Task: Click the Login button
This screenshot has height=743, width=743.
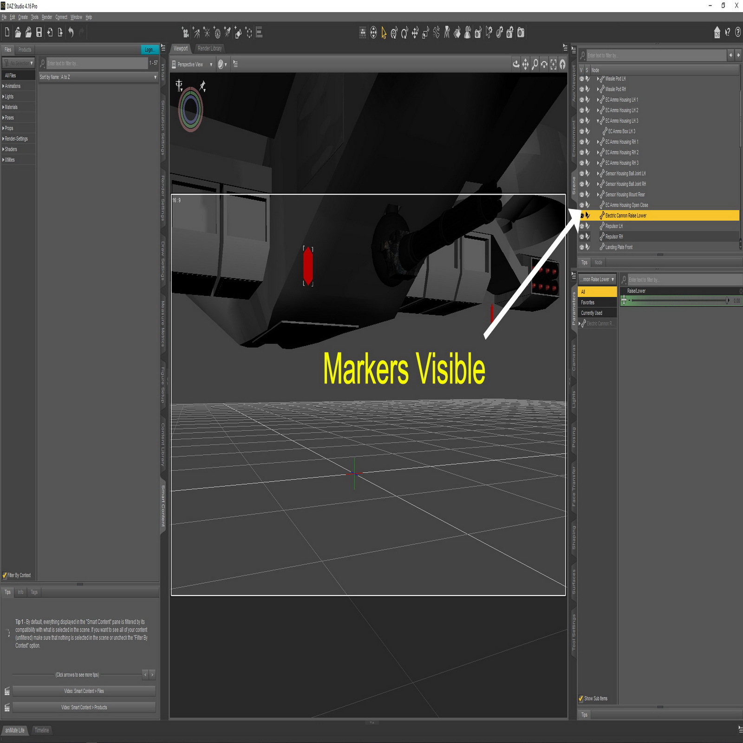Action: point(149,50)
